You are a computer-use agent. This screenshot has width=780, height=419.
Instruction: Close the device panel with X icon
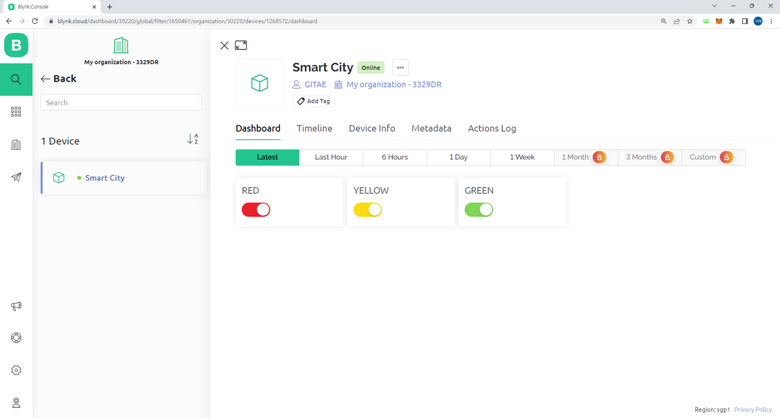[x=224, y=46]
